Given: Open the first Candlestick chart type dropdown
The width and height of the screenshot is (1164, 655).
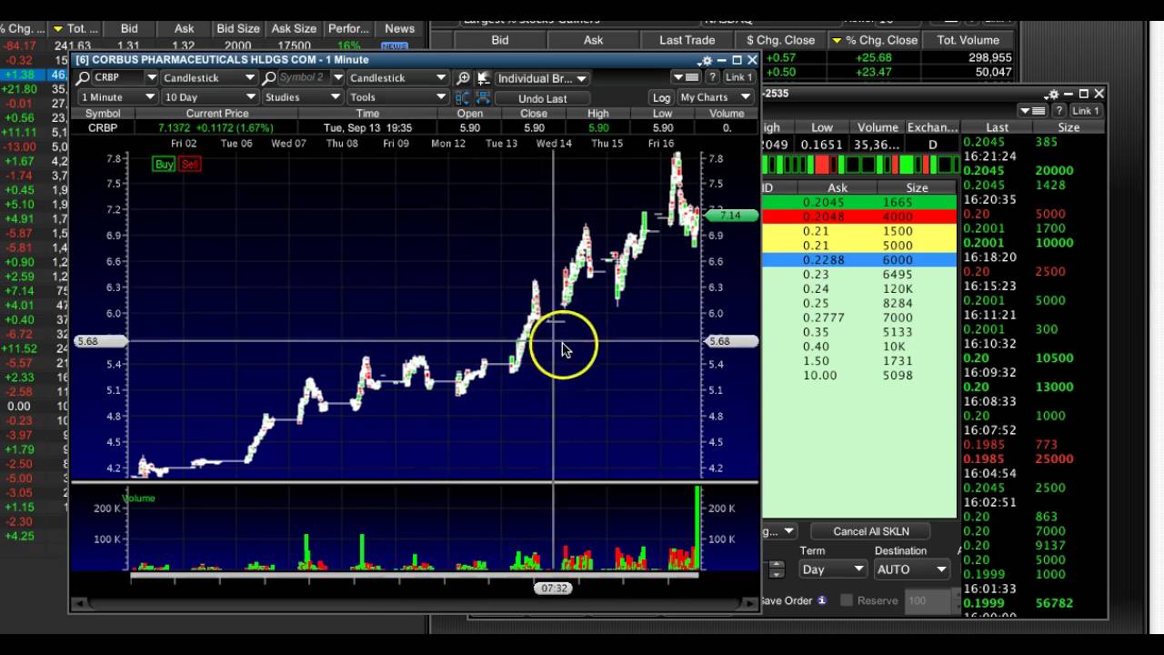Looking at the screenshot, I should [x=211, y=78].
